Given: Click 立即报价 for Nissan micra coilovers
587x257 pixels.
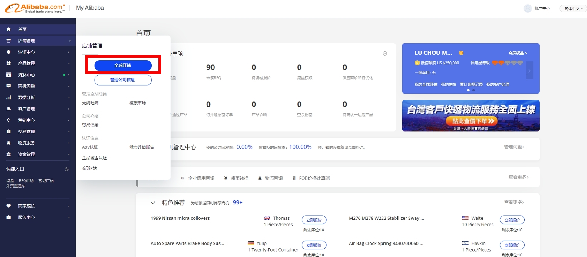Looking at the screenshot, I should pyautogui.click(x=314, y=220).
